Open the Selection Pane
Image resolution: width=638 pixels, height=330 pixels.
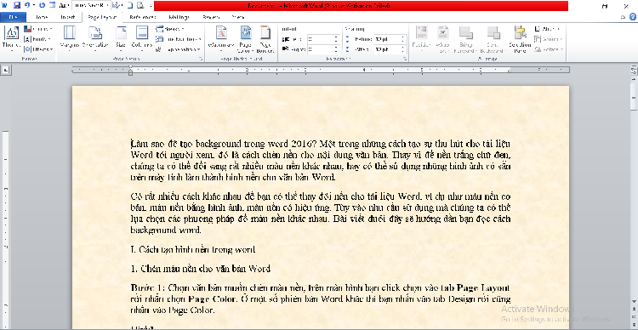[520, 39]
